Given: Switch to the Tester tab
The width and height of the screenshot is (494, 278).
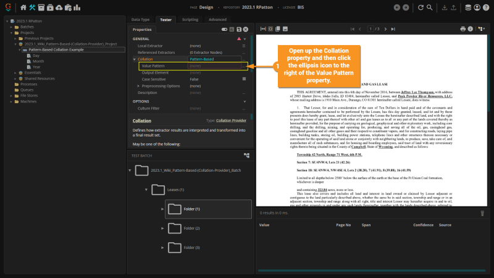Looking at the screenshot, I should (x=165, y=20).
